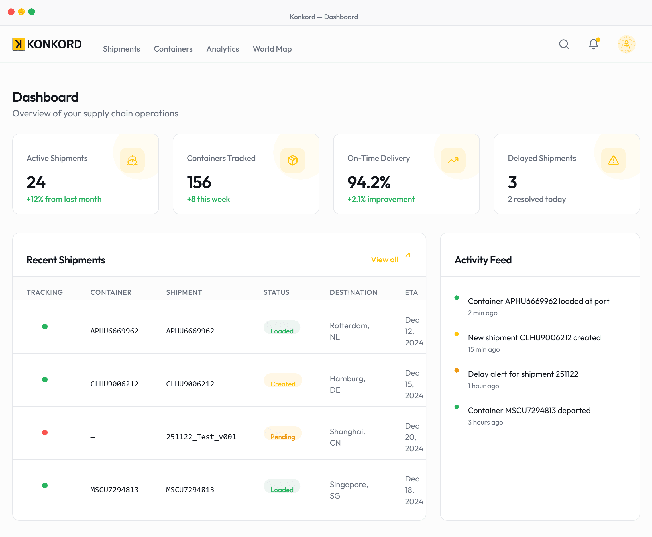Click the red tracking dot for 251122_Test_v001
The height and width of the screenshot is (537, 652).
click(x=45, y=433)
